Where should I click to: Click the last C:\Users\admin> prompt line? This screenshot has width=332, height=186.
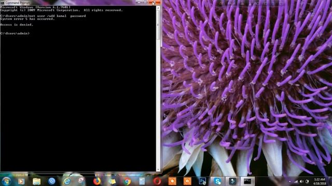(15, 33)
